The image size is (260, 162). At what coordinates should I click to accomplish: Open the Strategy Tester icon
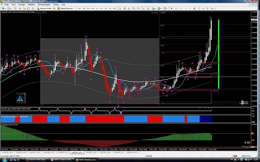(33, 8)
